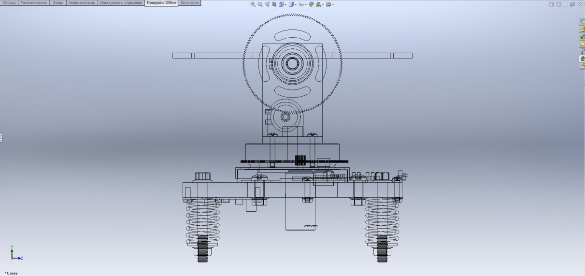Viewport: 585px width, 276px height.
Task: Switch to the Simulation tab
Action: (x=189, y=2)
